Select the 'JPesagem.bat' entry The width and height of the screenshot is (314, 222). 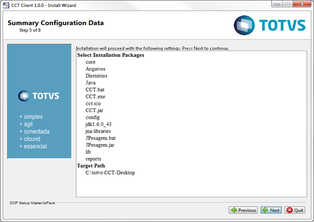101,138
